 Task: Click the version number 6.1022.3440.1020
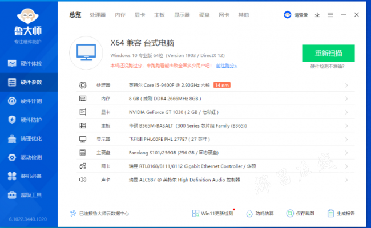(28, 219)
